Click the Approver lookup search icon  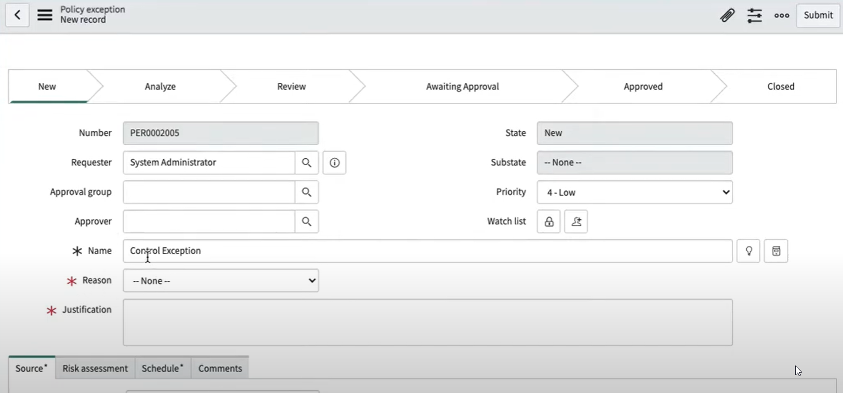307,222
